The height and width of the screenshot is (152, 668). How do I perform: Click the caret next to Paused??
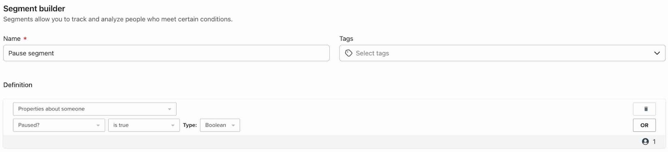pyautogui.click(x=98, y=125)
